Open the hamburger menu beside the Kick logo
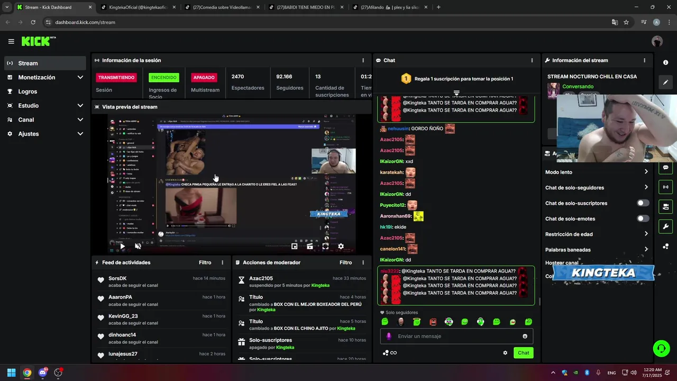 pos(11,41)
